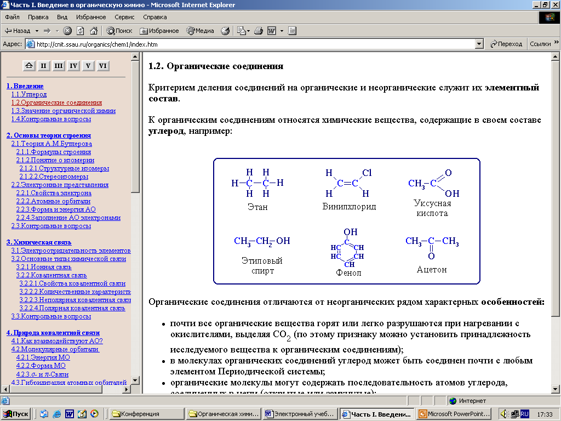The width and height of the screenshot is (561, 421).
Task: Click the volume speaker tray icon
Action: click(504, 414)
